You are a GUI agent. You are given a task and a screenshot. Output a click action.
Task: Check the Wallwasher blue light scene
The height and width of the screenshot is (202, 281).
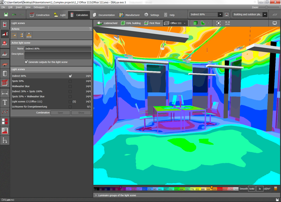[x=70, y=86]
